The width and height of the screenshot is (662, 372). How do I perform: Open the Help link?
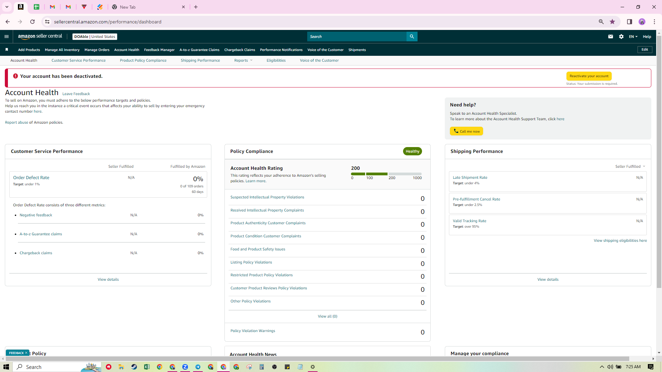click(647, 37)
